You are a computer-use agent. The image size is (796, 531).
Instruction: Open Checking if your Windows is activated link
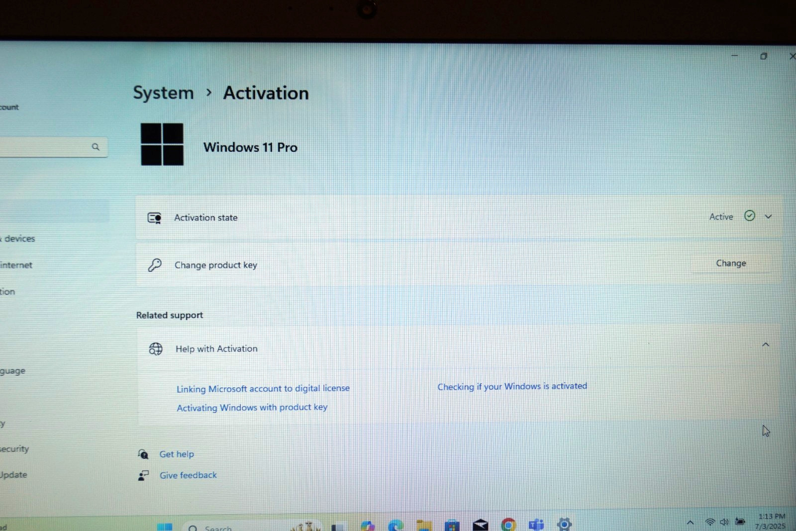(512, 386)
